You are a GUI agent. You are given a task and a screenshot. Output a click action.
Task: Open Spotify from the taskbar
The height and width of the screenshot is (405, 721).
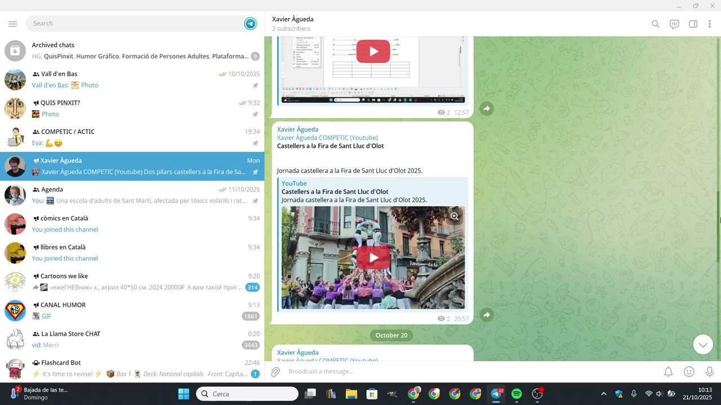517,394
